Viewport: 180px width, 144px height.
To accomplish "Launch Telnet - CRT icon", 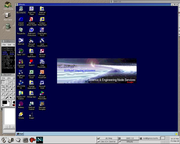I will coord(21,52).
